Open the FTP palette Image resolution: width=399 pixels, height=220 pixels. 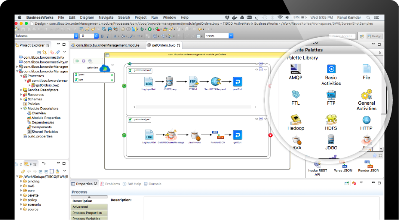coord(331,98)
